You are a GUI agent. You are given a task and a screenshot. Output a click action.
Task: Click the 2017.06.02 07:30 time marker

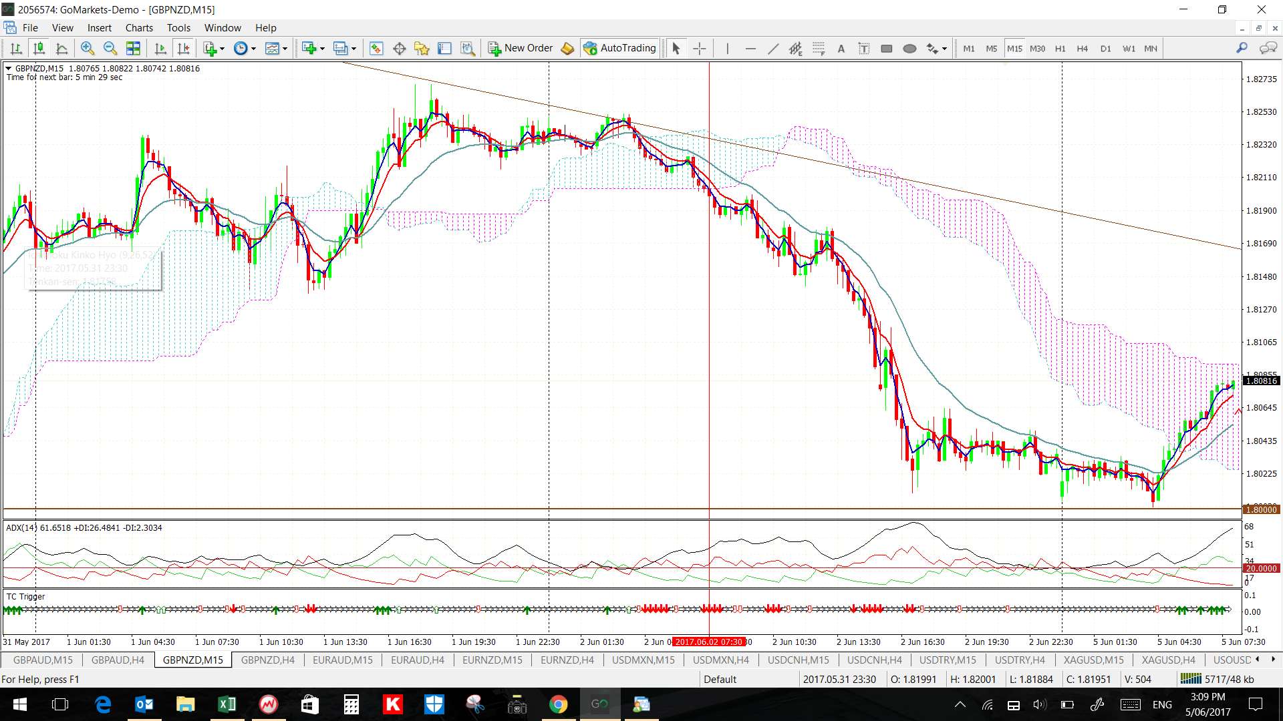click(x=709, y=642)
